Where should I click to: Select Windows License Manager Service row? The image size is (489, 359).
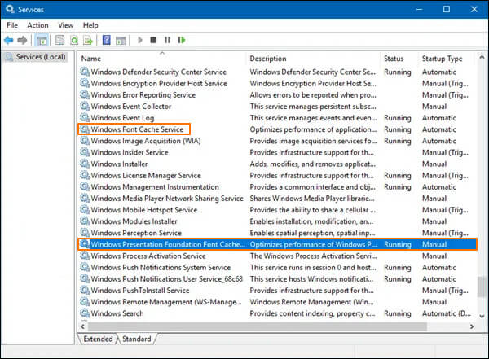(277, 175)
